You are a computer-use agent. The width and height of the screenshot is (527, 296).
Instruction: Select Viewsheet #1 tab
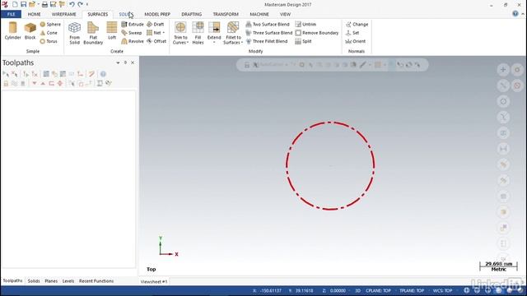154,281
